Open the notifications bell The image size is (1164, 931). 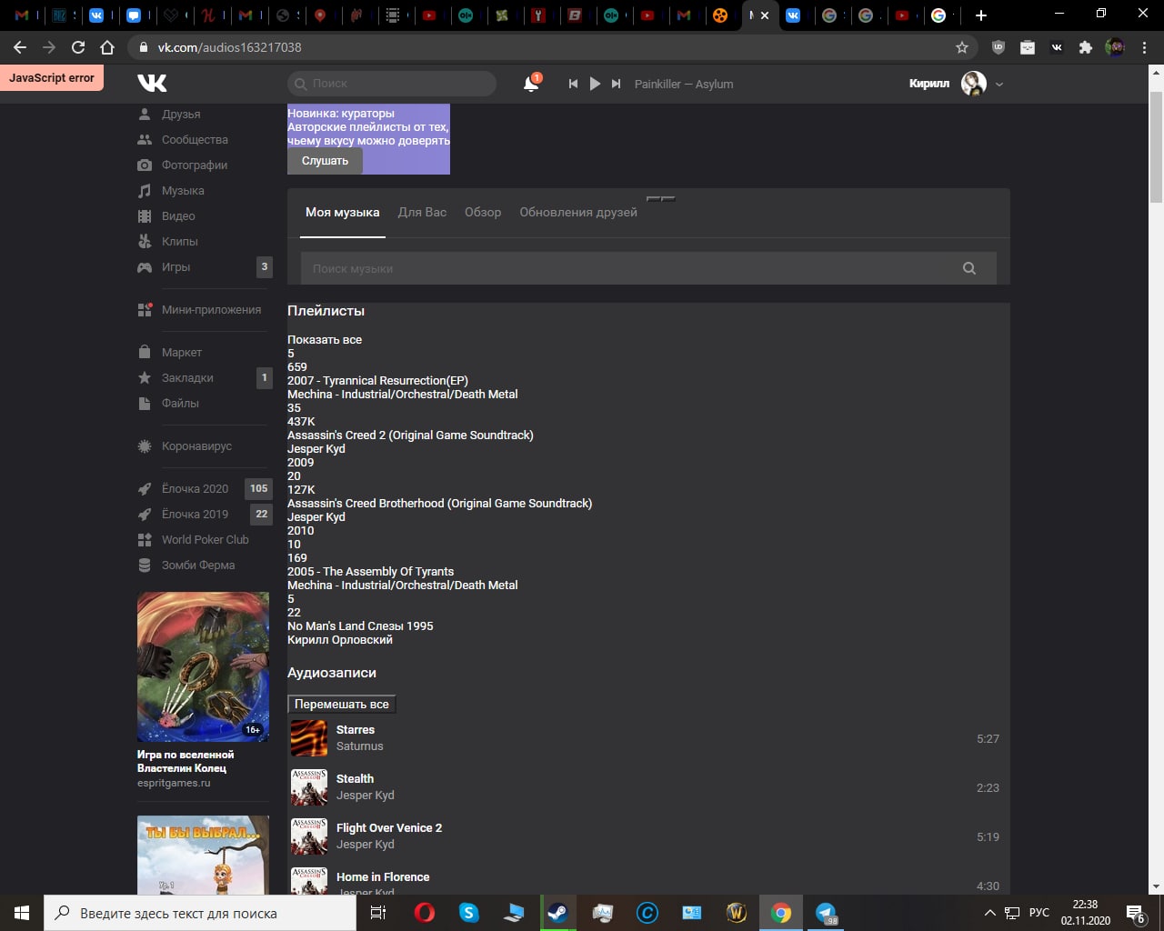531,84
